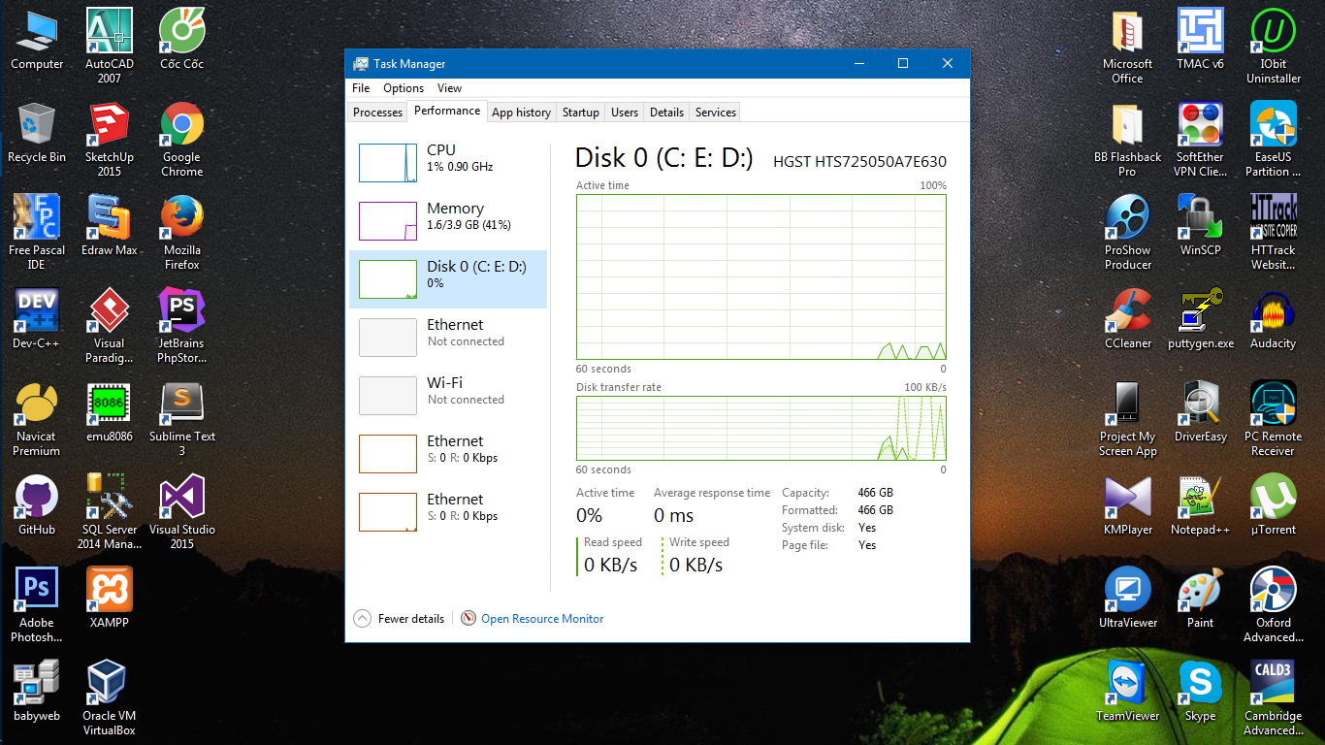1325x745 pixels.
Task: Click the Read speed 0 KB/s value
Action: 611,565
